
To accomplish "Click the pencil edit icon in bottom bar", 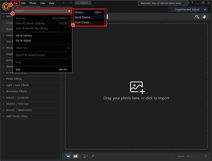I will (93, 156).
